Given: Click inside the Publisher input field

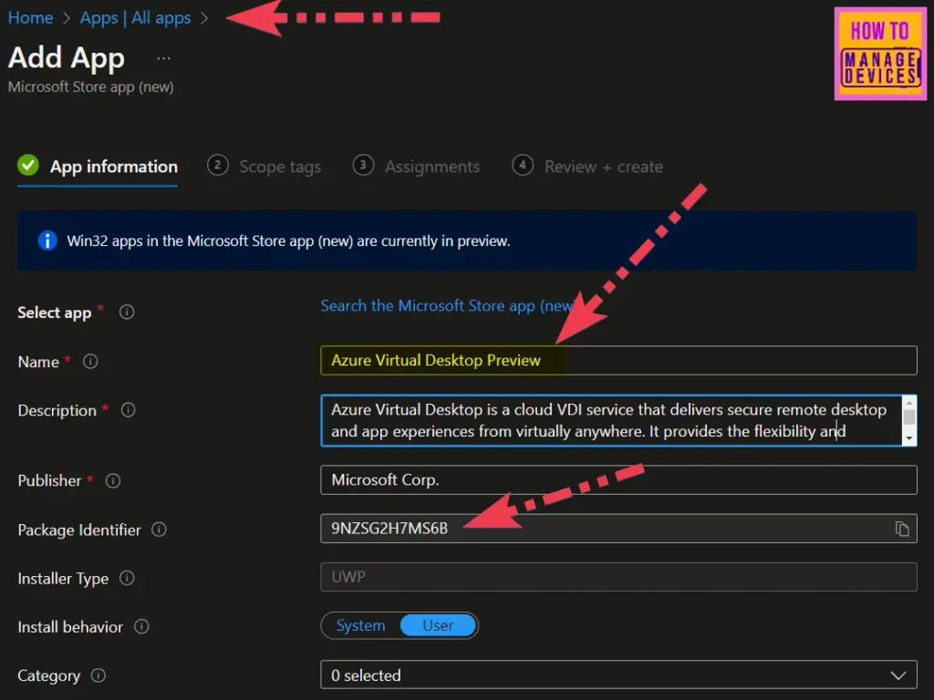Looking at the screenshot, I should pos(618,479).
